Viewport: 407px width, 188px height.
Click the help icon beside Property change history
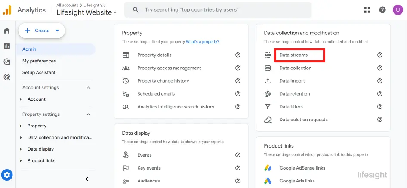coord(238,81)
